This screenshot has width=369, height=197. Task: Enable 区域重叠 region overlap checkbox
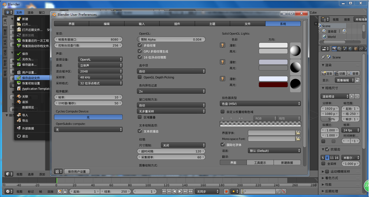click(x=140, y=117)
